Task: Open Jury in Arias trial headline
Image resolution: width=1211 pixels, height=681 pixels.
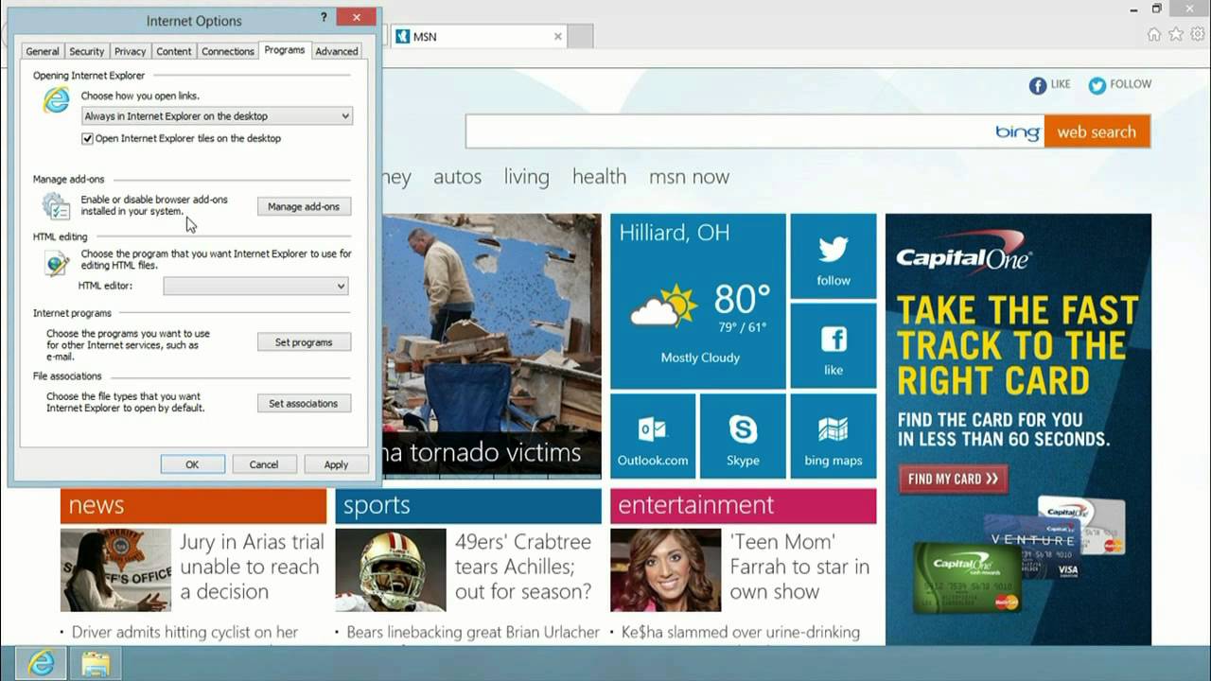Action: tap(252, 567)
